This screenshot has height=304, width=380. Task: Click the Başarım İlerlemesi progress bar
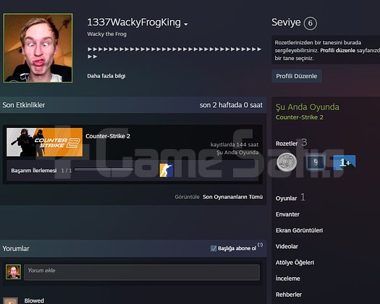pos(104,170)
